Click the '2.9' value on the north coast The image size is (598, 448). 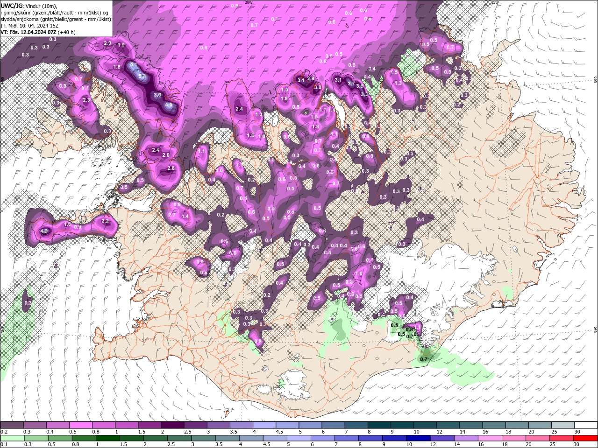tap(311, 79)
